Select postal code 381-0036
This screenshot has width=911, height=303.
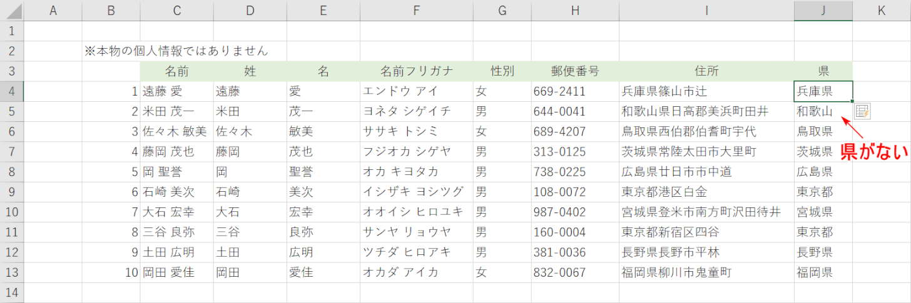pyautogui.click(x=575, y=252)
